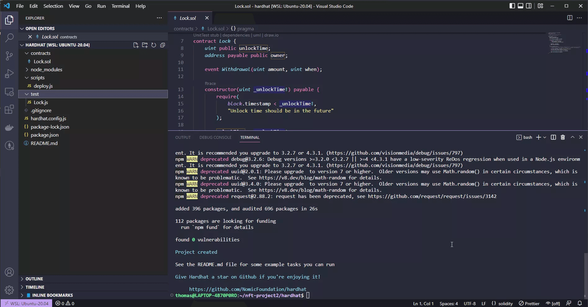Open editor more actions ellipsis

coord(579,18)
